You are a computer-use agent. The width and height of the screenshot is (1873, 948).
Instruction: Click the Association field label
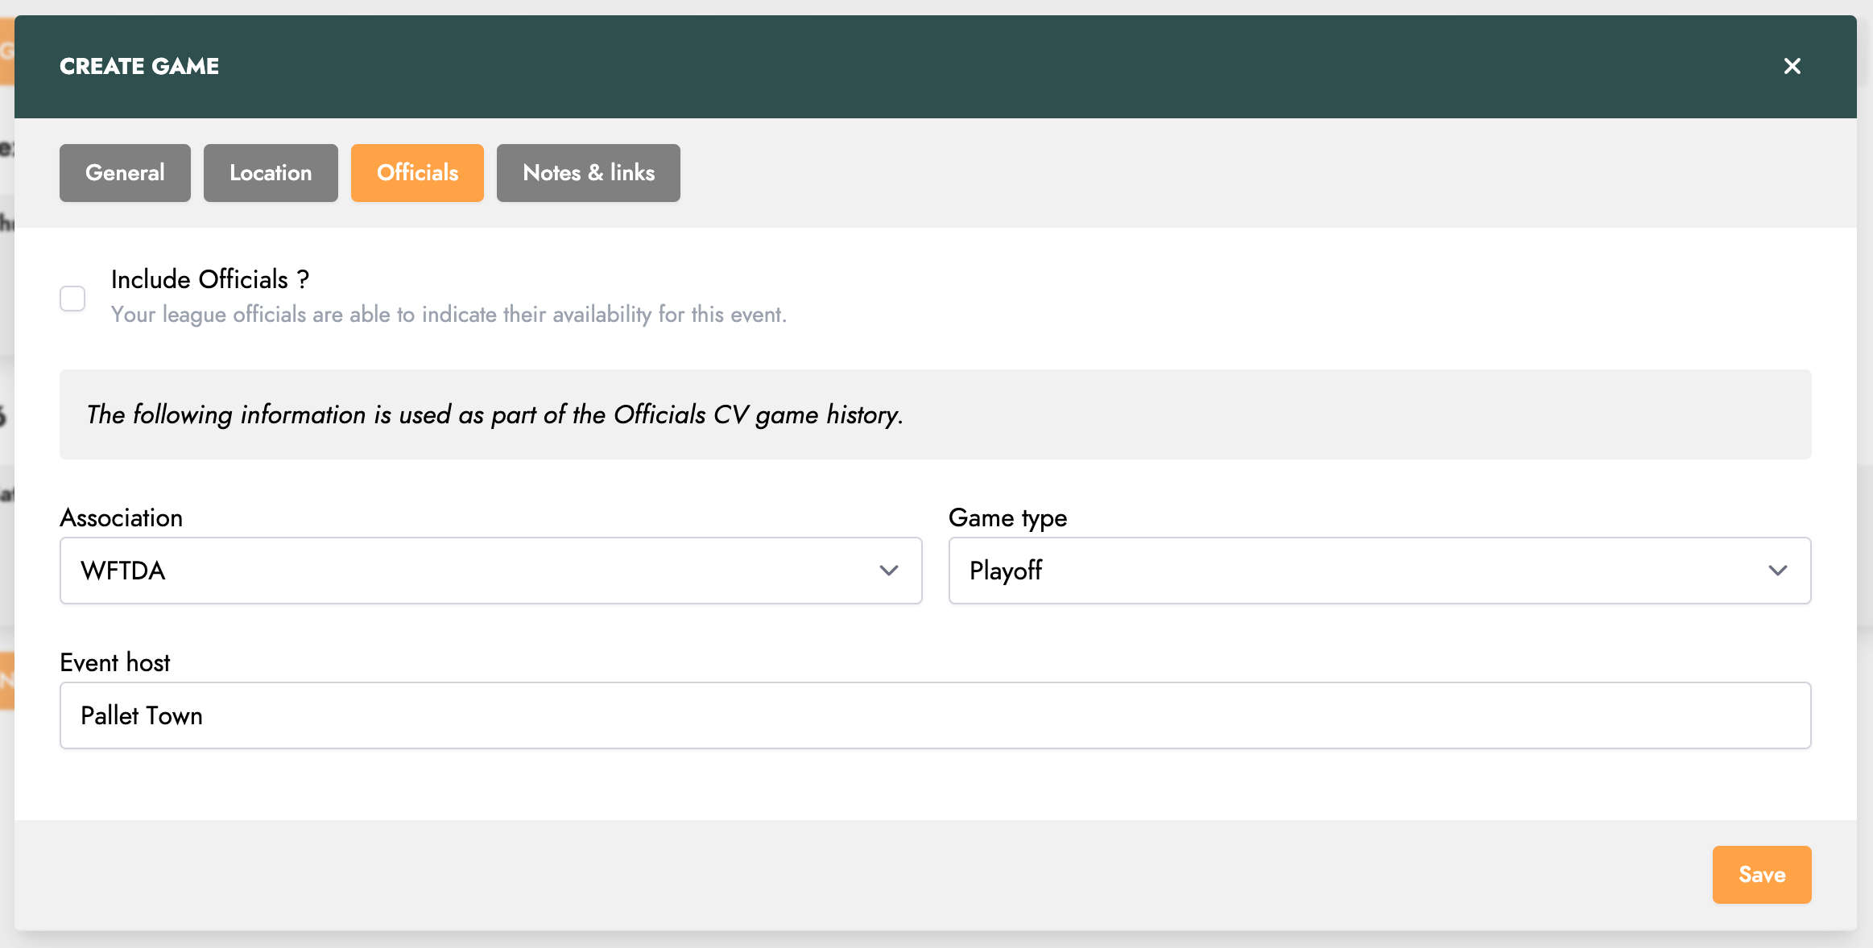coord(122,517)
